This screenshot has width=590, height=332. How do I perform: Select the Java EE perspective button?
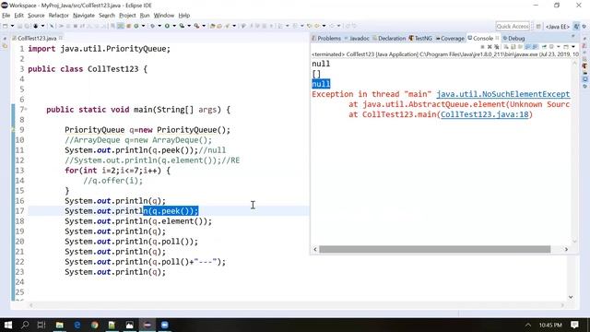(558, 27)
